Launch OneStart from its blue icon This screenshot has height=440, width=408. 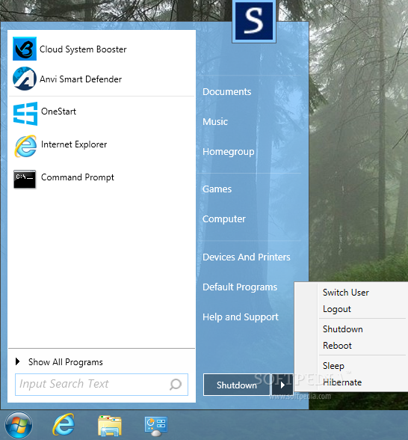[25, 114]
